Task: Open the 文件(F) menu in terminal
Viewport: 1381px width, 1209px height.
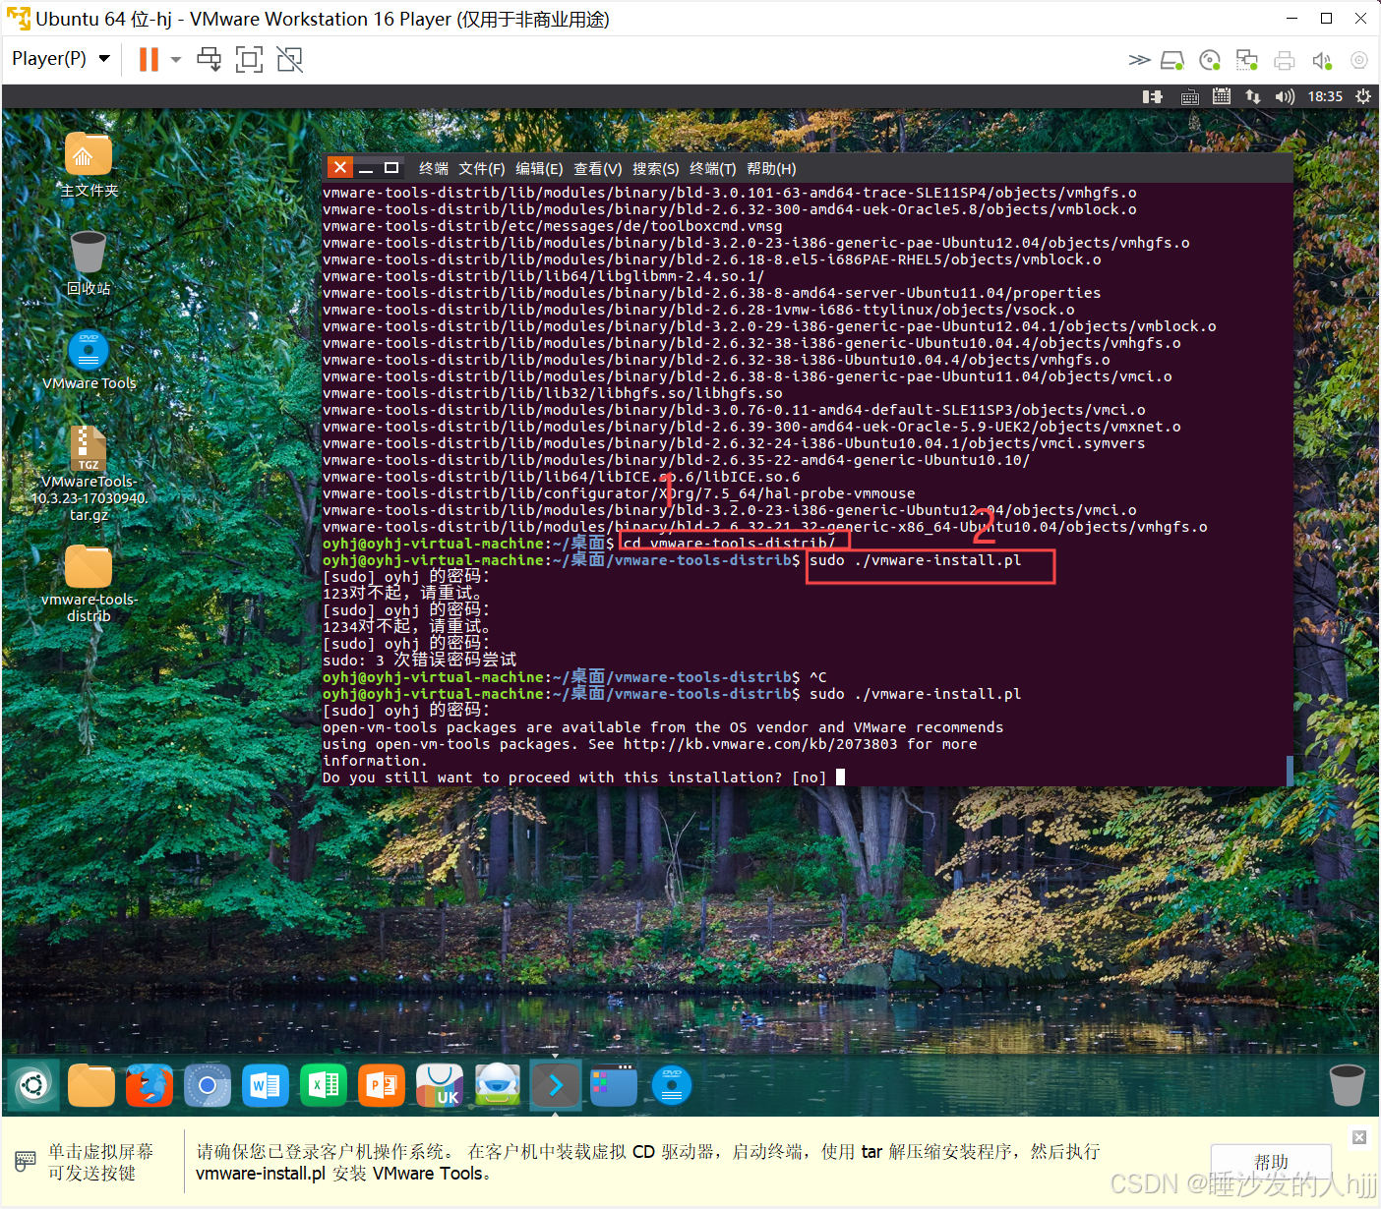Action: [482, 169]
